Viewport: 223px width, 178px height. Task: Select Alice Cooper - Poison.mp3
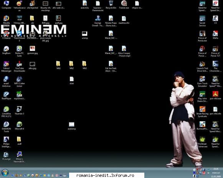coord(124,51)
